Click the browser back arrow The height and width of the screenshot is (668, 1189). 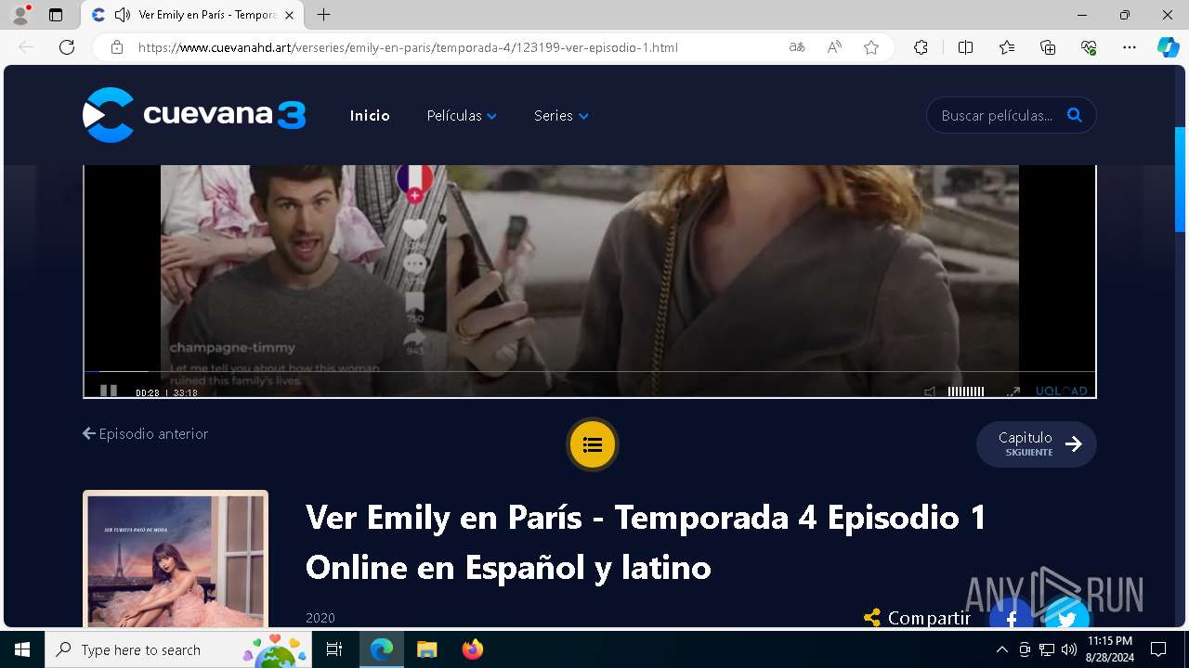(x=26, y=47)
